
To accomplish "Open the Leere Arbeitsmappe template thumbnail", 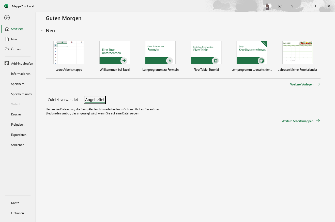I will (x=69, y=53).
